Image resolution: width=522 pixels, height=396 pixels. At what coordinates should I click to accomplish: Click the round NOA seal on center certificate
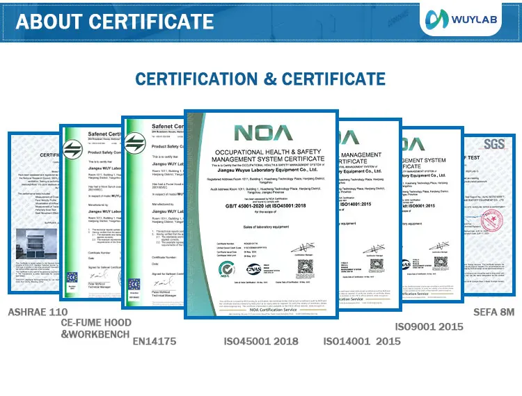[226, 269]
